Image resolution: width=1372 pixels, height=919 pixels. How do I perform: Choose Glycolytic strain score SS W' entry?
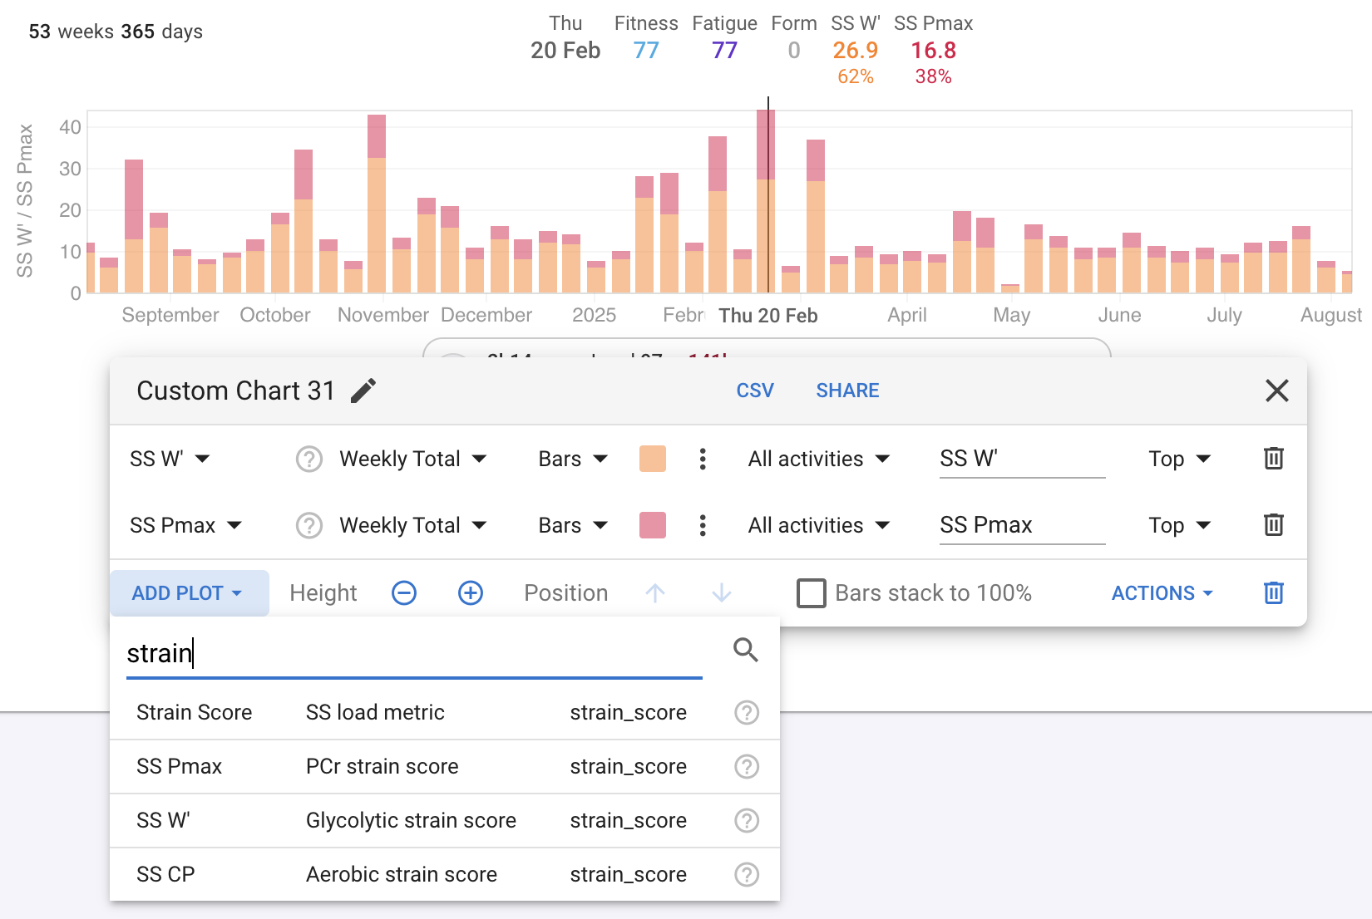[411, 820]
